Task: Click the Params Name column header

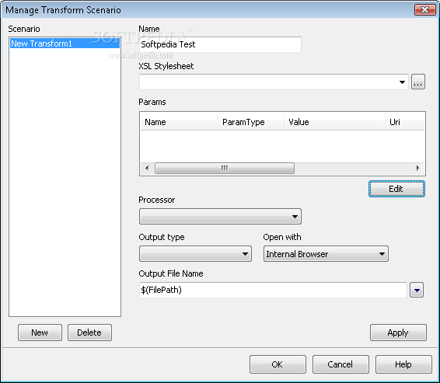Action: click(179, 122)
